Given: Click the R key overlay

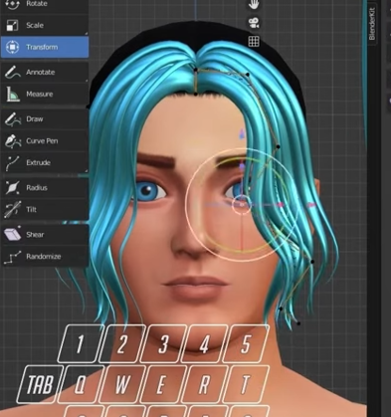Looking at the screenshot, I should (x=204, y=384).
